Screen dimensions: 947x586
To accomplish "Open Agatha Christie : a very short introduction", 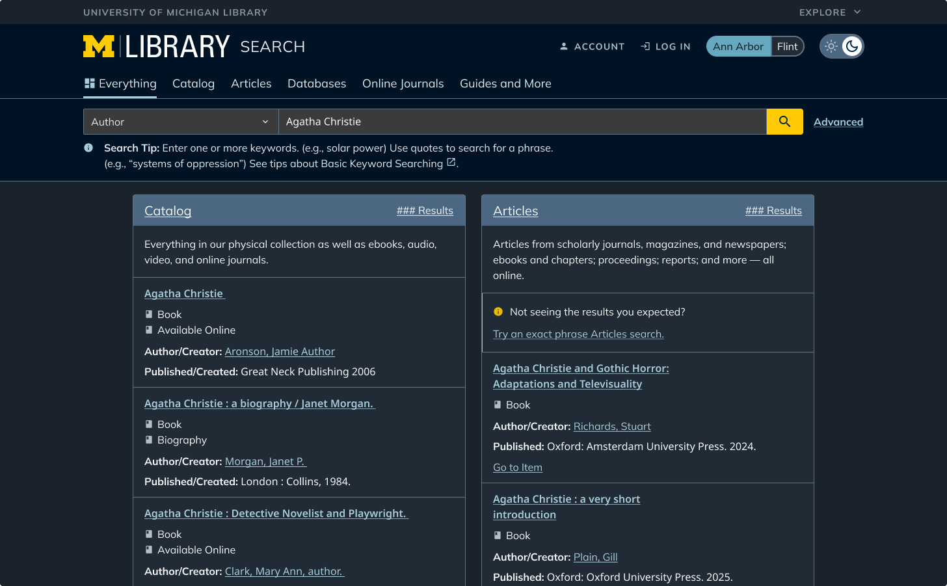I will tap(567, 507).
